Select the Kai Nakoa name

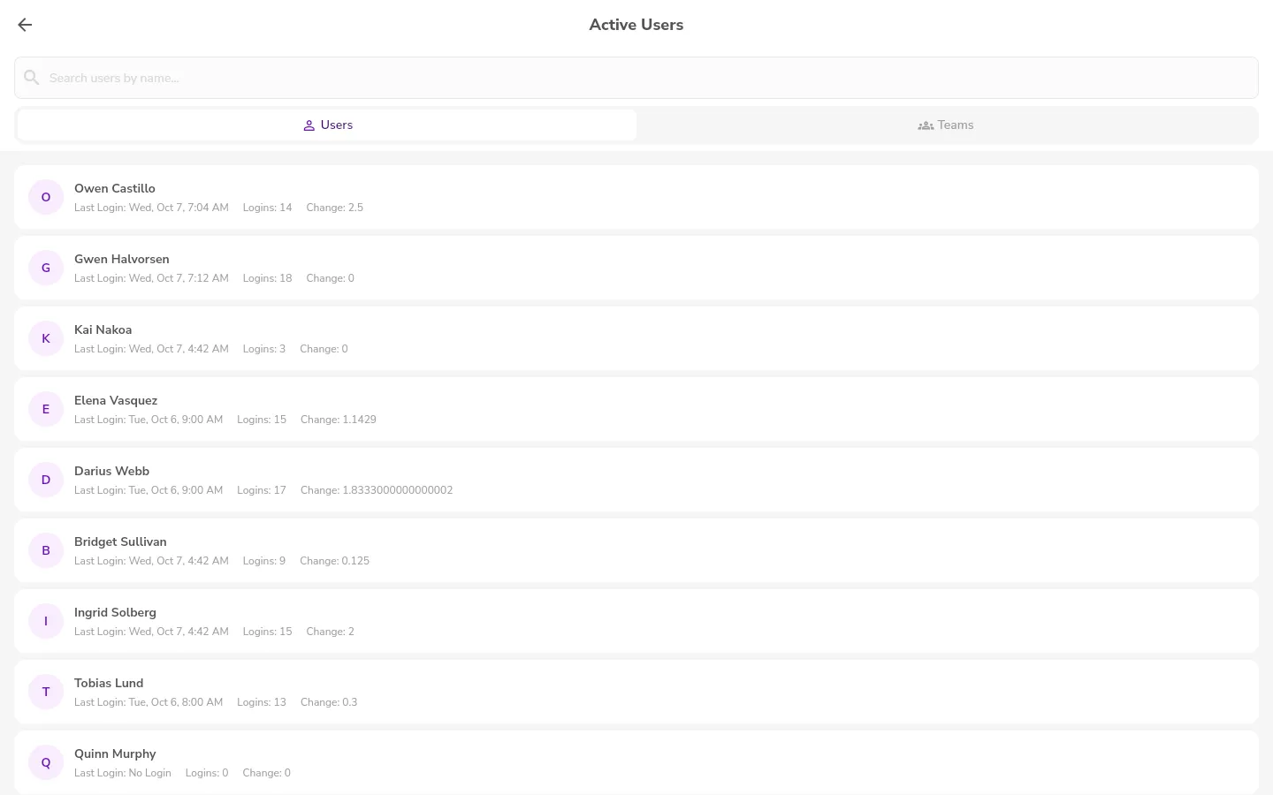pyautogui.click(x=103, y=329)
